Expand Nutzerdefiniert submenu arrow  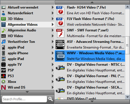[53, 13]
